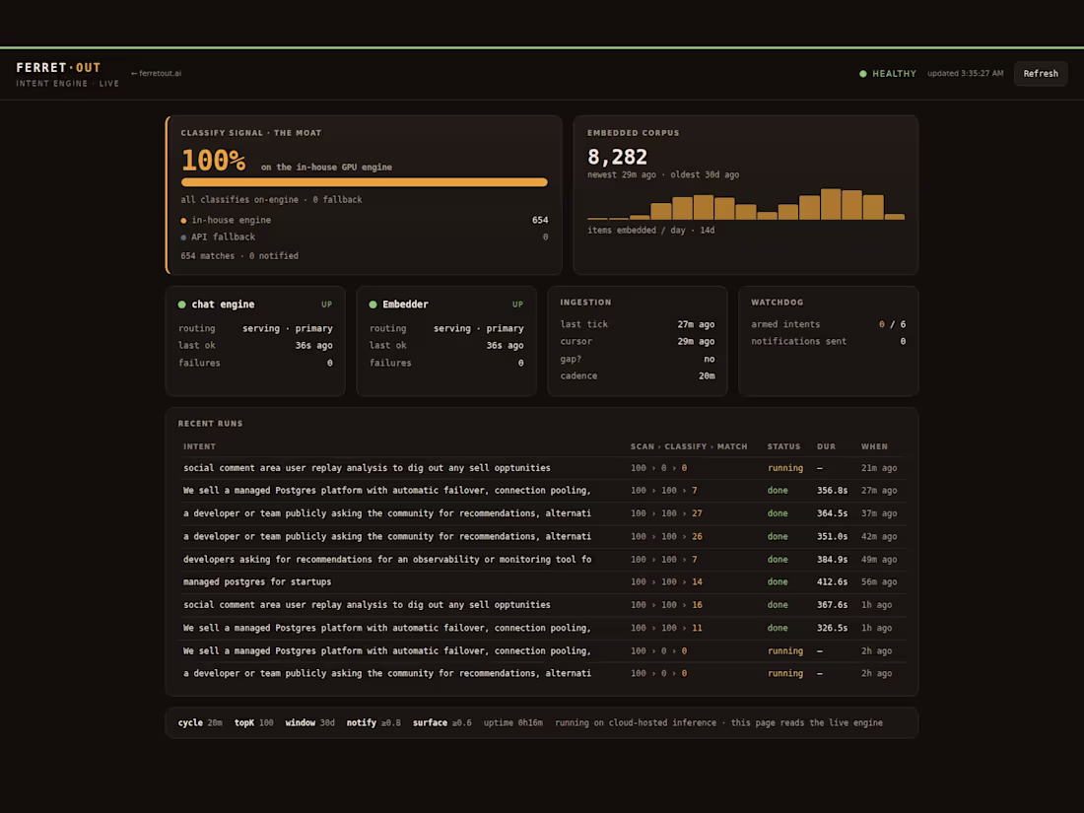Click the Embedder UP badge
This screenshot has height=813, width=1084.
[517, 305]
